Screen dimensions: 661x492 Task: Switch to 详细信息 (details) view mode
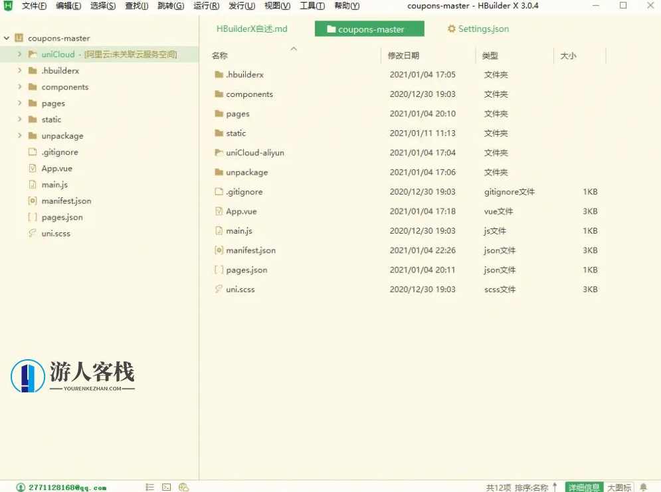point(584,487)
